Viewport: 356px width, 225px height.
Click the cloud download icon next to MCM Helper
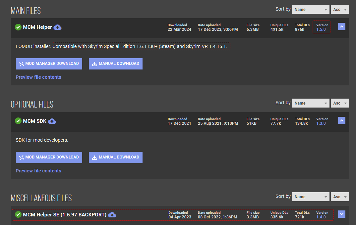tap(57, 27)
